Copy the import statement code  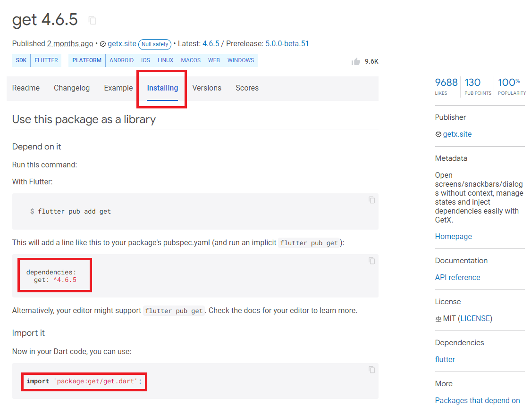pyautogui.click(x=371, y=370)
